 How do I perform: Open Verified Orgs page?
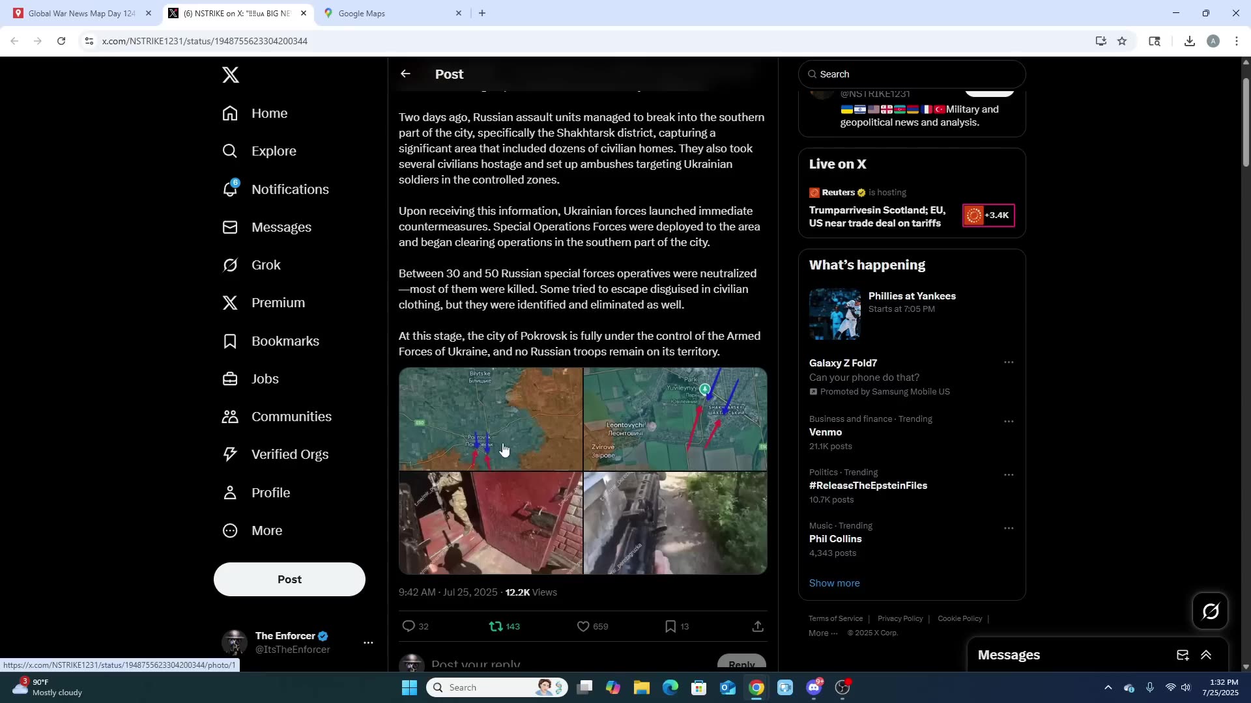(276, 454)
